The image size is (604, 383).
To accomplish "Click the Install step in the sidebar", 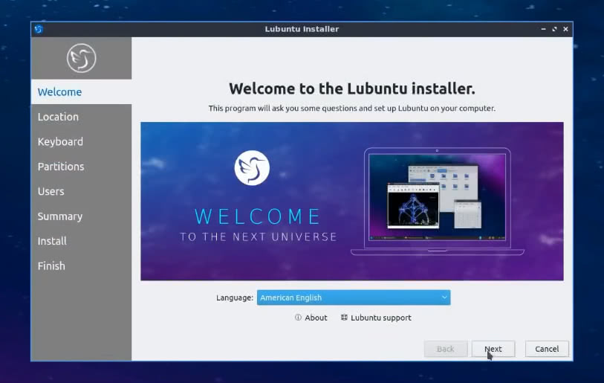I will click(52, 241).
